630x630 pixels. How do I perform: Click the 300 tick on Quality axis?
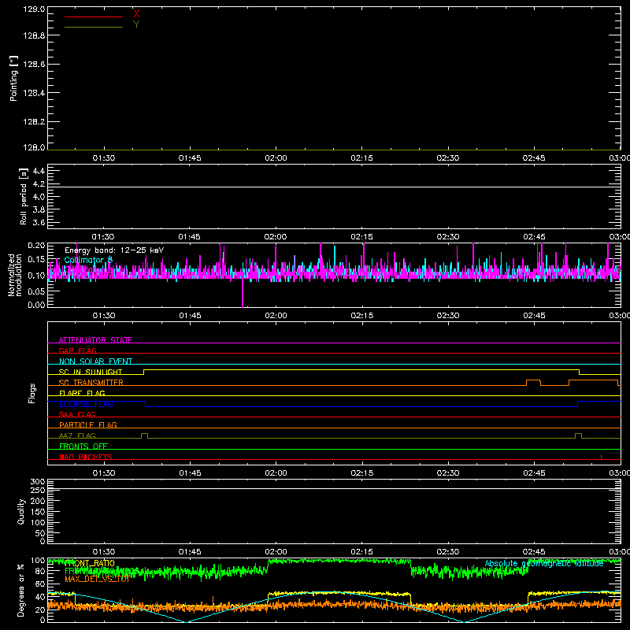point(38,482)
